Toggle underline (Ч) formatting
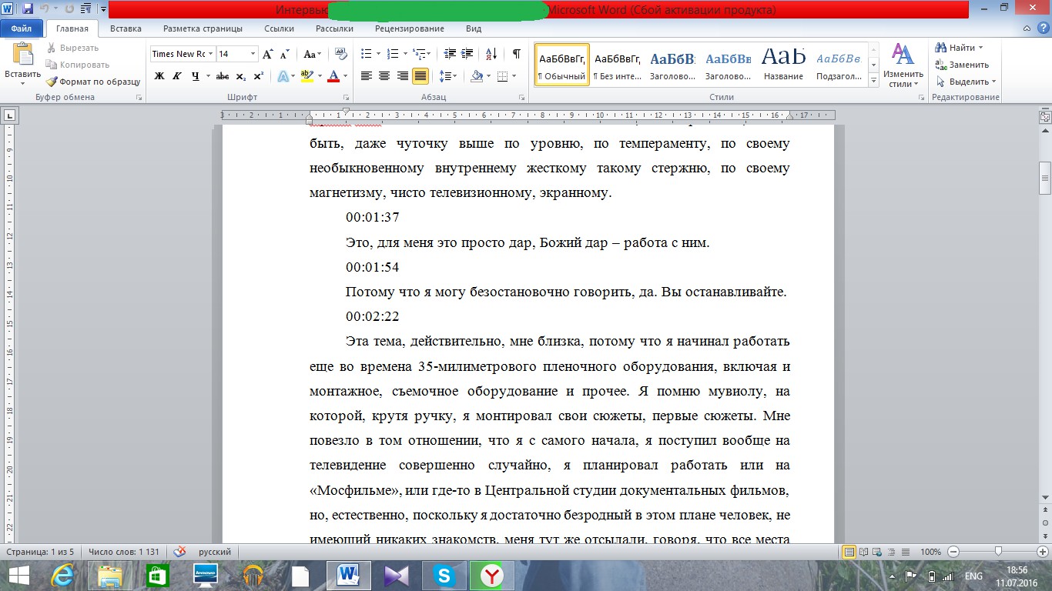This screenshot has width=1052, height=591. point(196,76)
